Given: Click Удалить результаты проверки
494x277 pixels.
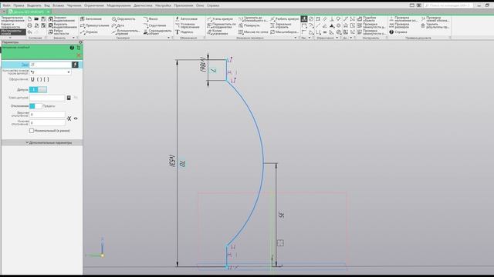Looking at the screenshot, I should click(435, 25).
